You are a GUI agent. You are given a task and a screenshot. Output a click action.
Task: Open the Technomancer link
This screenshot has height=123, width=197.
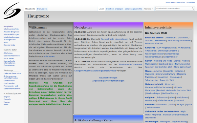153,108
